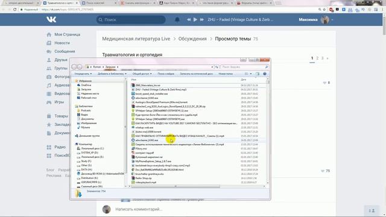Open VK notifications bell
The width and height of the screenshot is (386, 217).
click(x=177, y=20)
